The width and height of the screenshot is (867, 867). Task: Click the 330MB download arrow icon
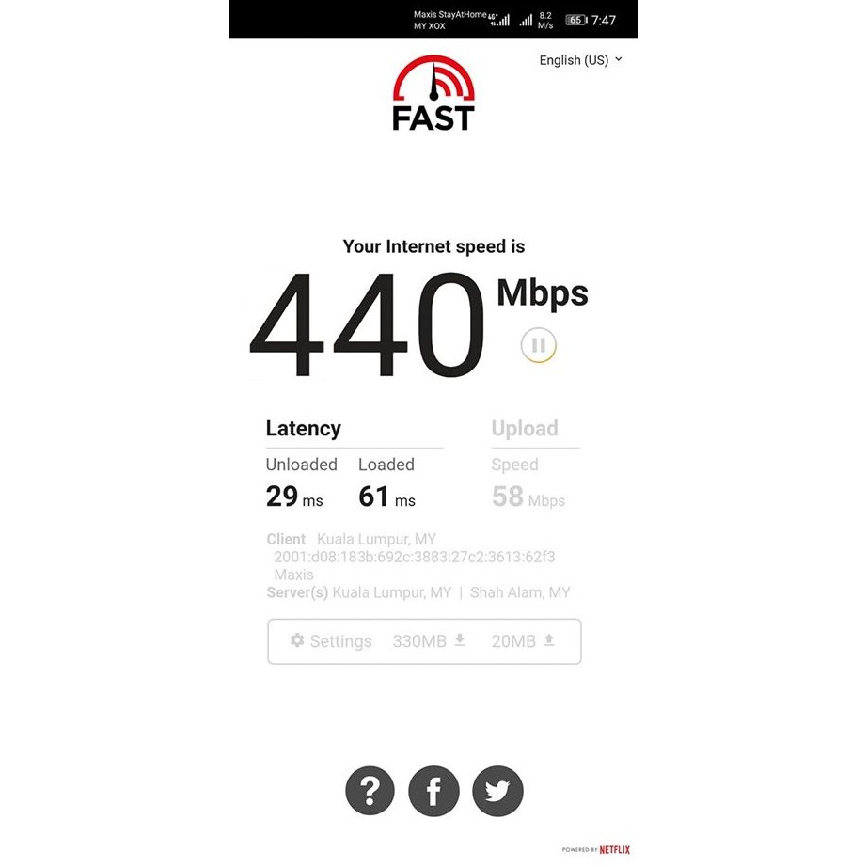[x=460, y=639]
